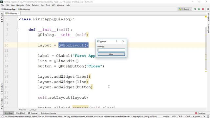210x118 pixels.
Task: Click the text input in python dialog
Action: point(111,50)
